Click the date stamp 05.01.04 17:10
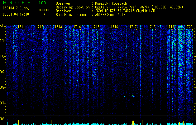The image size is (196, 125). click(x=16, y=14)
